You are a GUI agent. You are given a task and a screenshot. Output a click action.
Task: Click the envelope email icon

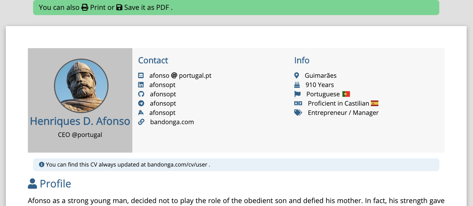[141, 75]
